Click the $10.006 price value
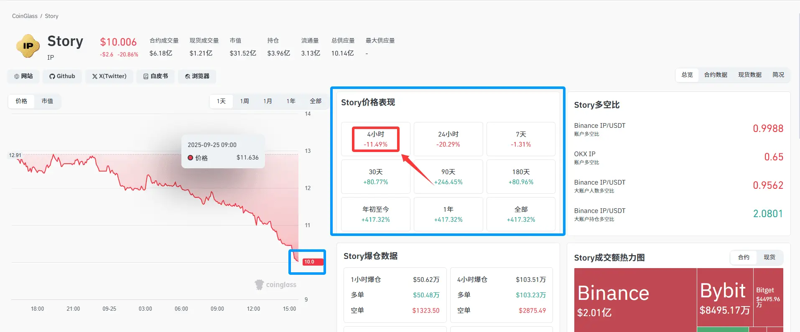This screenshot has height=332, width=800. tap(118, 42)
